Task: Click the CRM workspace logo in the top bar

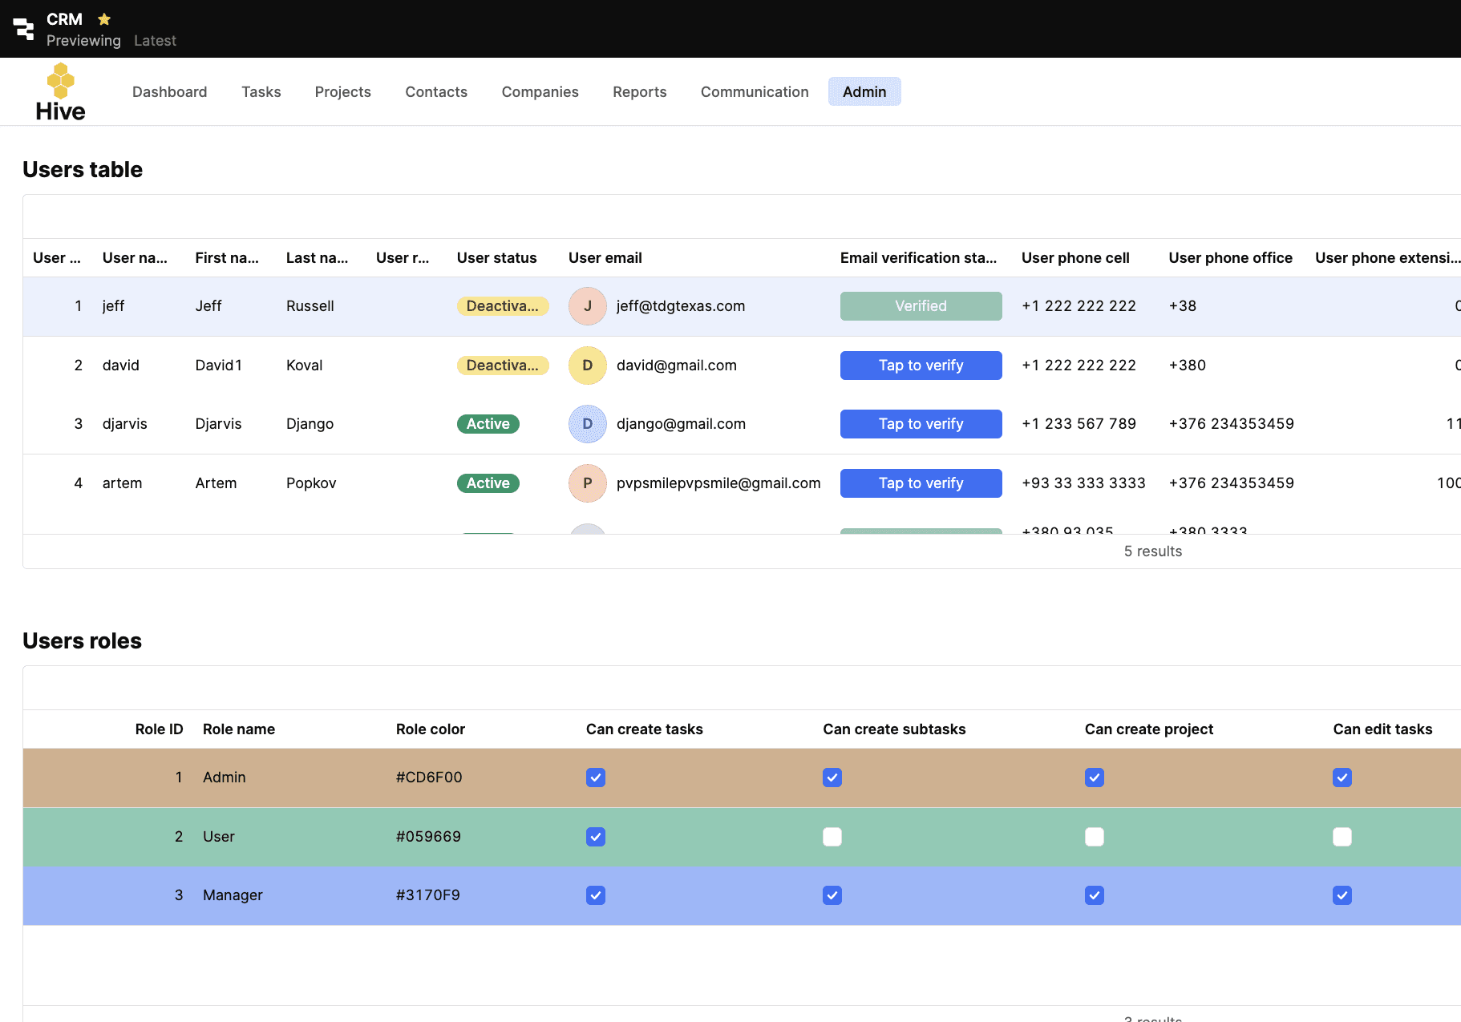Action: click(x=24, y=28)
